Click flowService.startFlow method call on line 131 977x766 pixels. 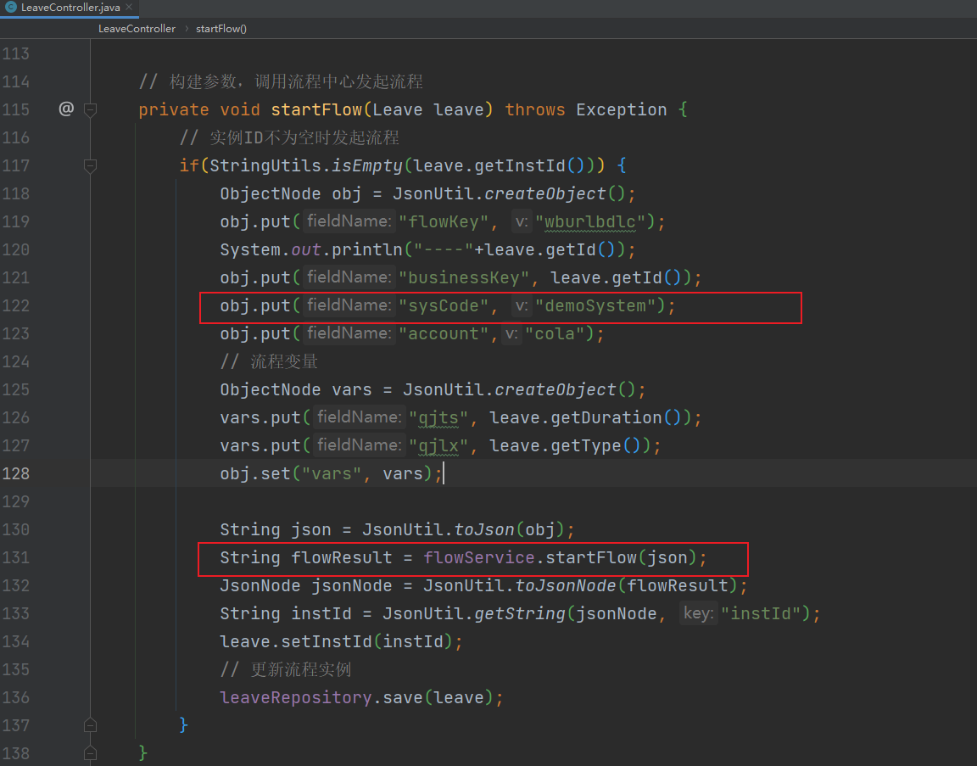click(x=591, y=557)
